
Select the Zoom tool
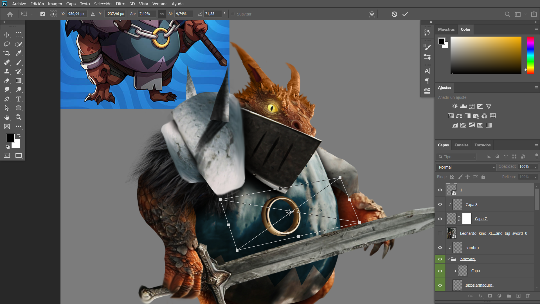pyautogui.click(x=19, y=117)
